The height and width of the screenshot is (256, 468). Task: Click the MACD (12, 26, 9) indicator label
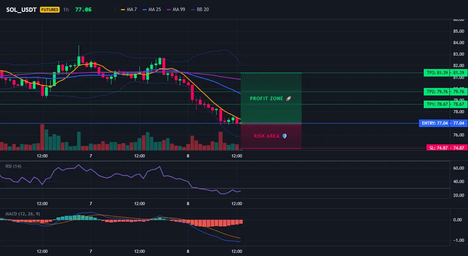(23, 214)
